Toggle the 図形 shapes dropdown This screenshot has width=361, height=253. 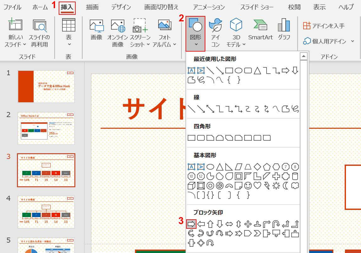pos(196,34)
